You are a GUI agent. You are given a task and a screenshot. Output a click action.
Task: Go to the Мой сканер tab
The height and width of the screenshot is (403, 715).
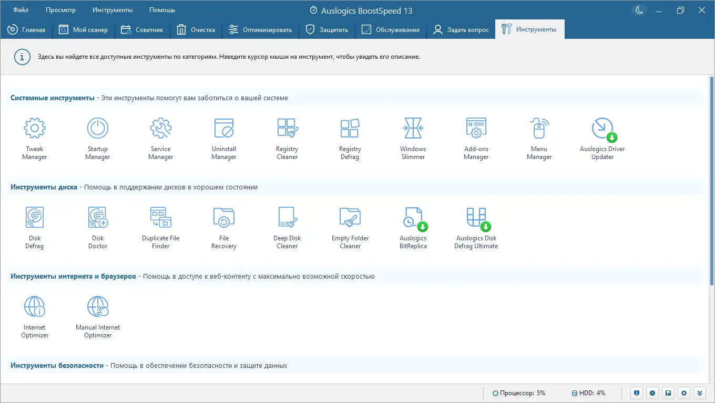point(84,30)
